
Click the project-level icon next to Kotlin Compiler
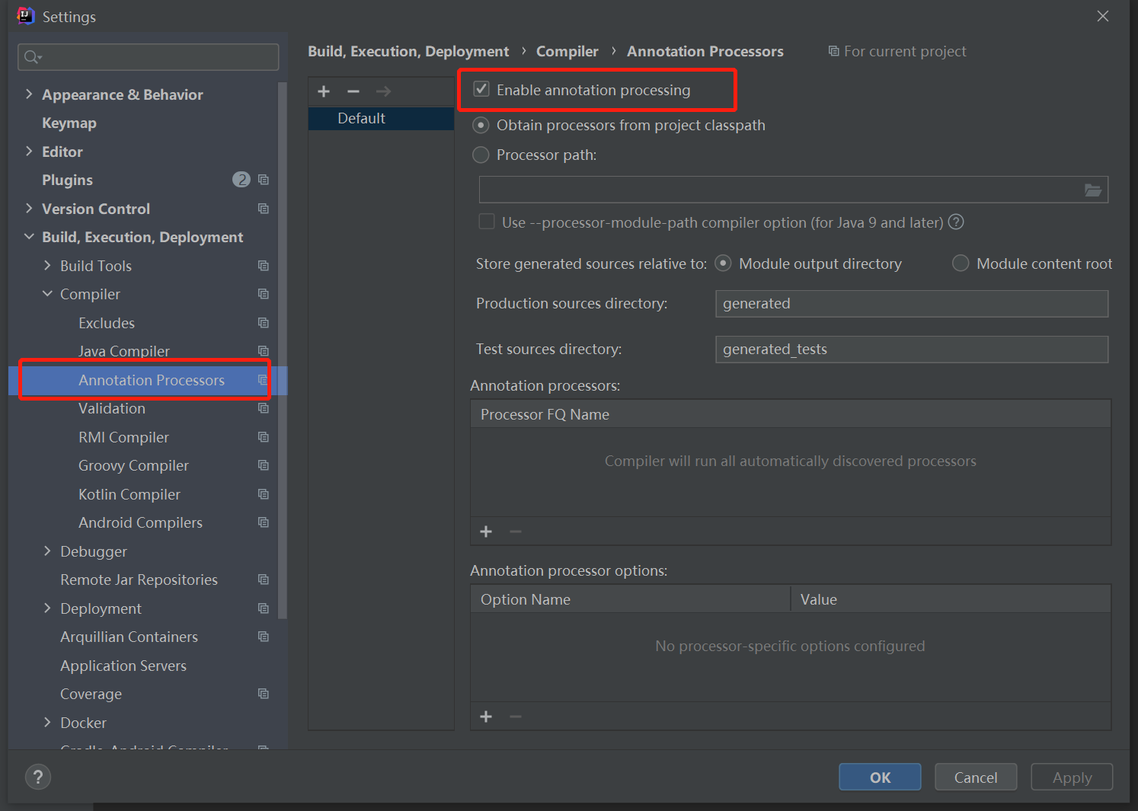(x=264, y=494)
